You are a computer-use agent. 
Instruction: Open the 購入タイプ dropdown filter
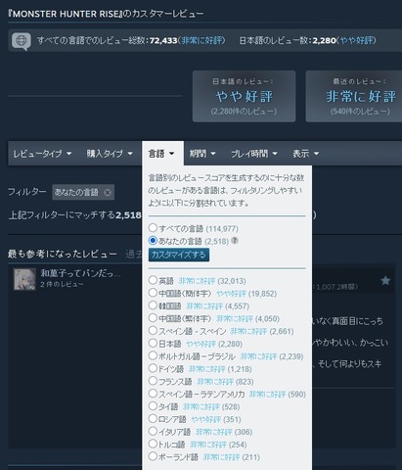(x=110, y=154)
